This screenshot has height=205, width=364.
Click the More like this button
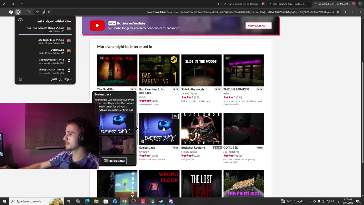(114, 161)
